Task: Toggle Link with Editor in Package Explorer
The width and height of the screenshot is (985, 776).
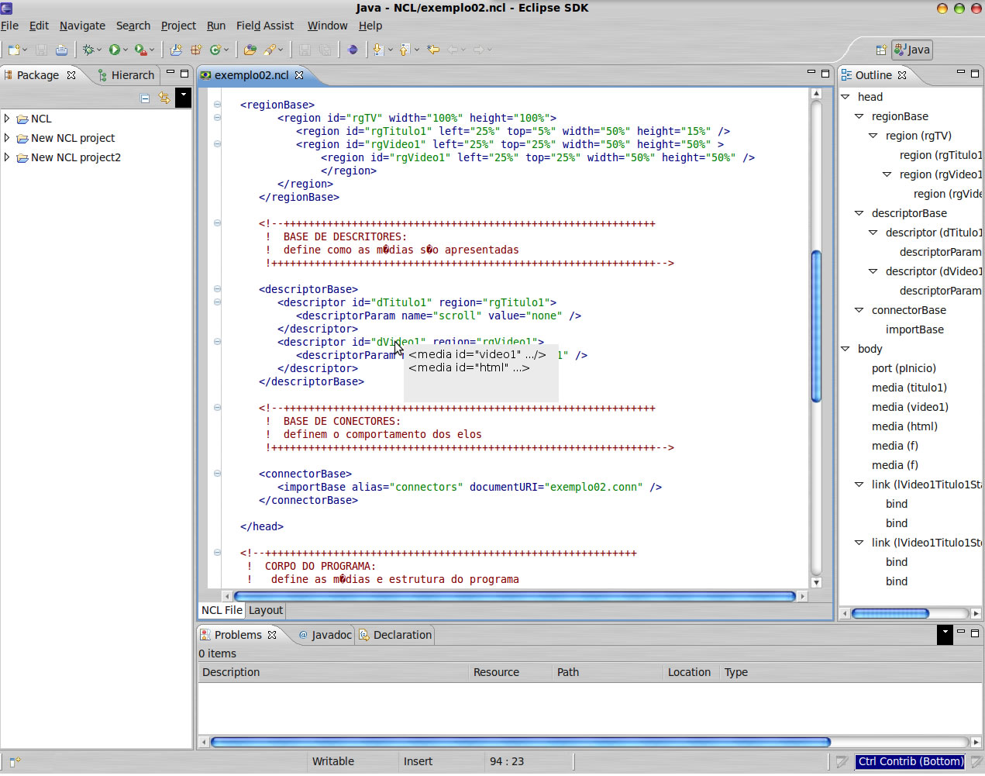Action: point(164,98)
